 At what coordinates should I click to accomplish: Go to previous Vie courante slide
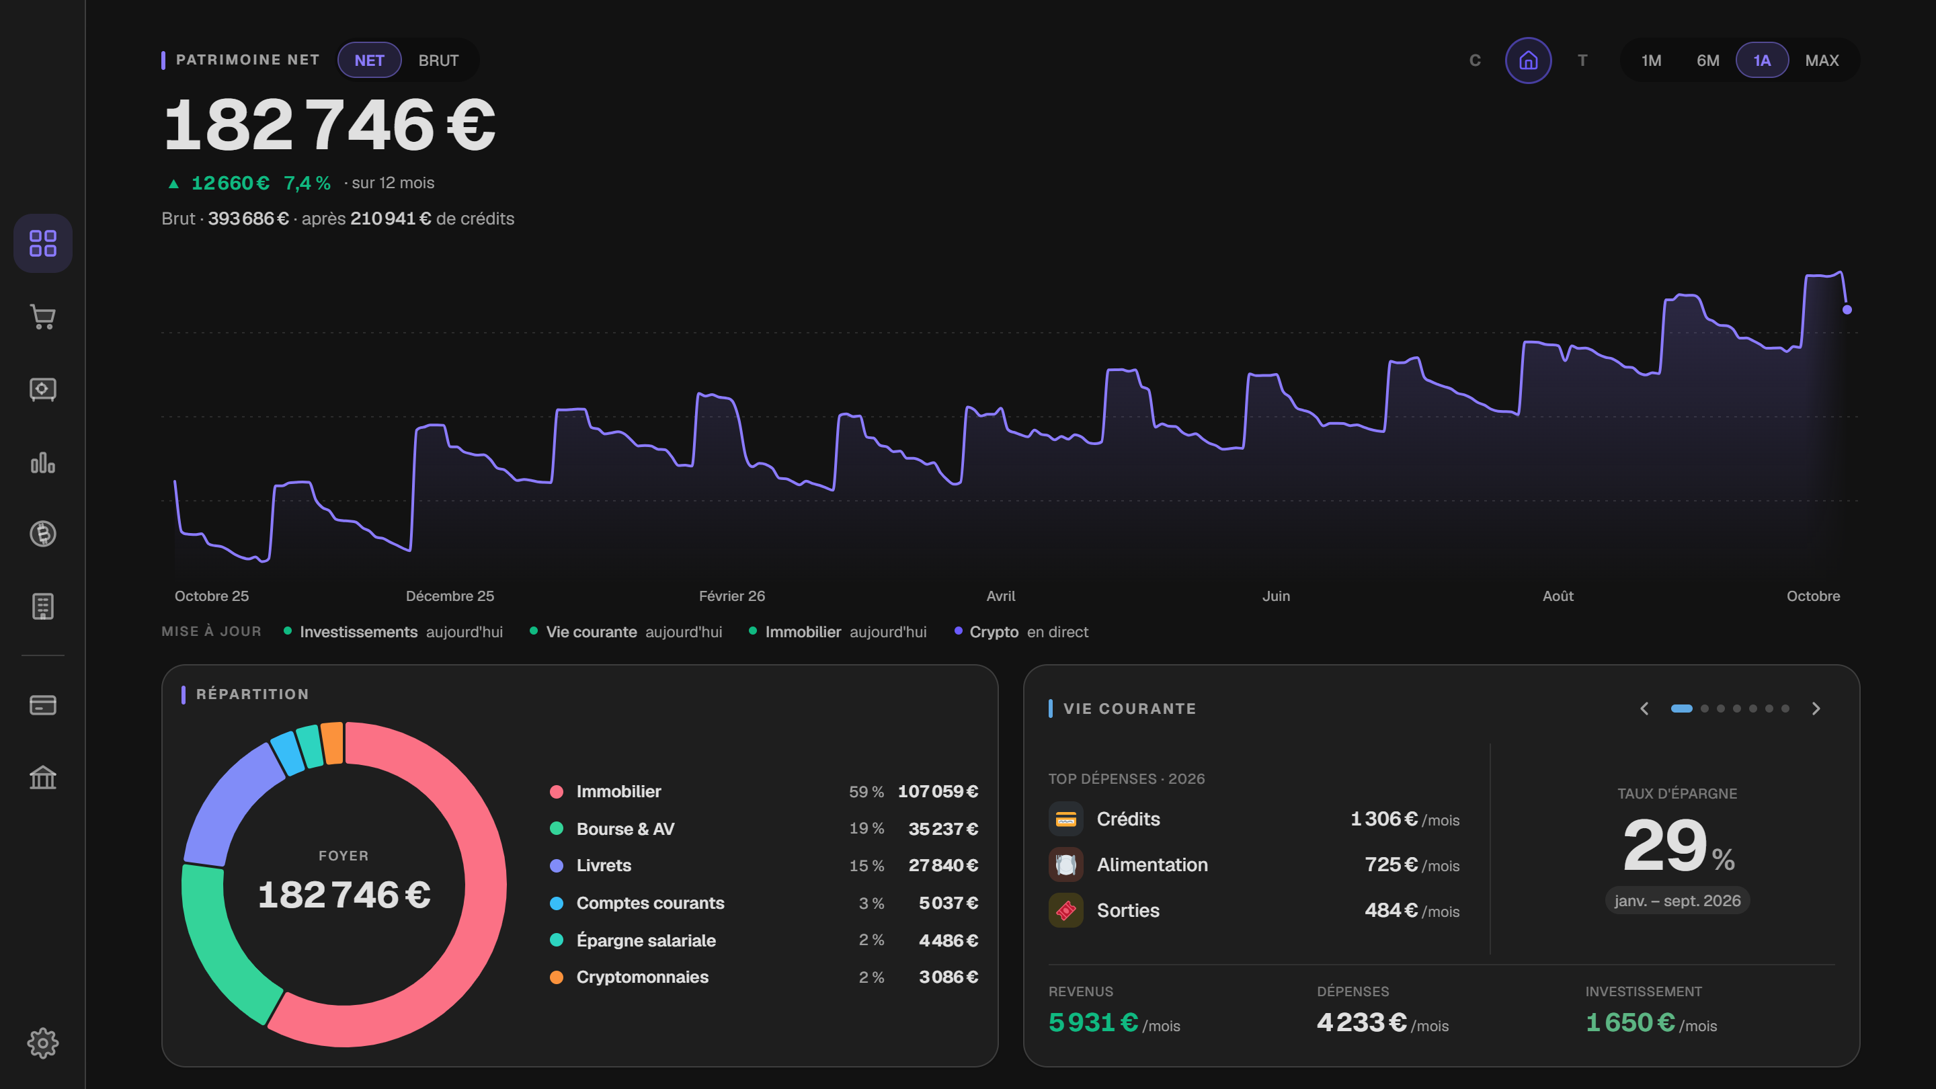(1644, 709)
